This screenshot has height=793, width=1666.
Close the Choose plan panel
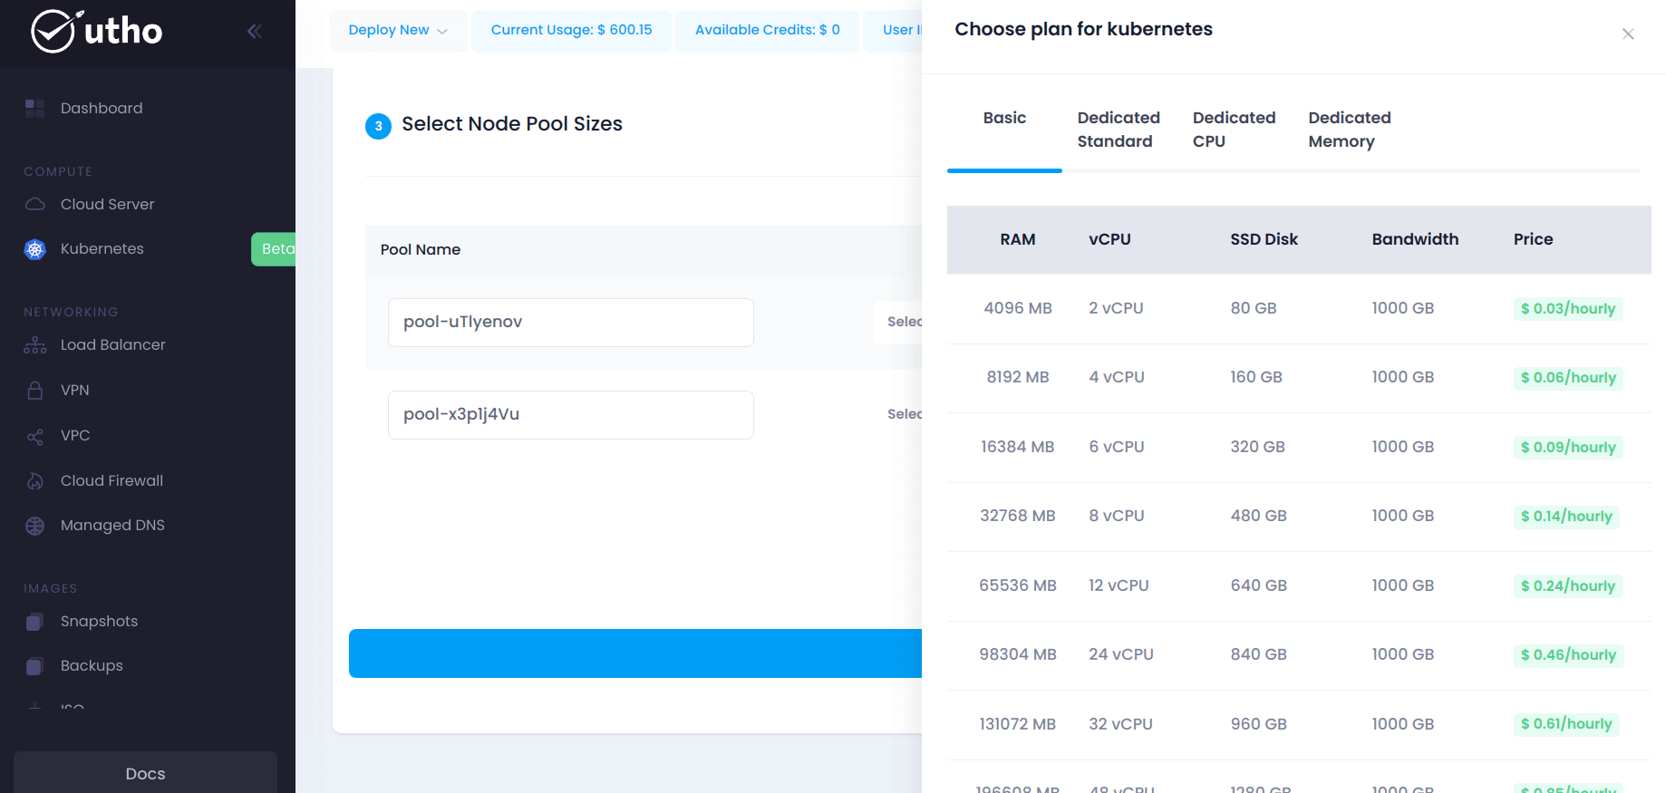pos(1628,34)
